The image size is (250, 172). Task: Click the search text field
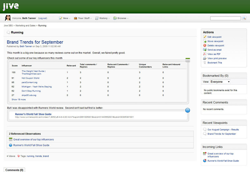225,18
